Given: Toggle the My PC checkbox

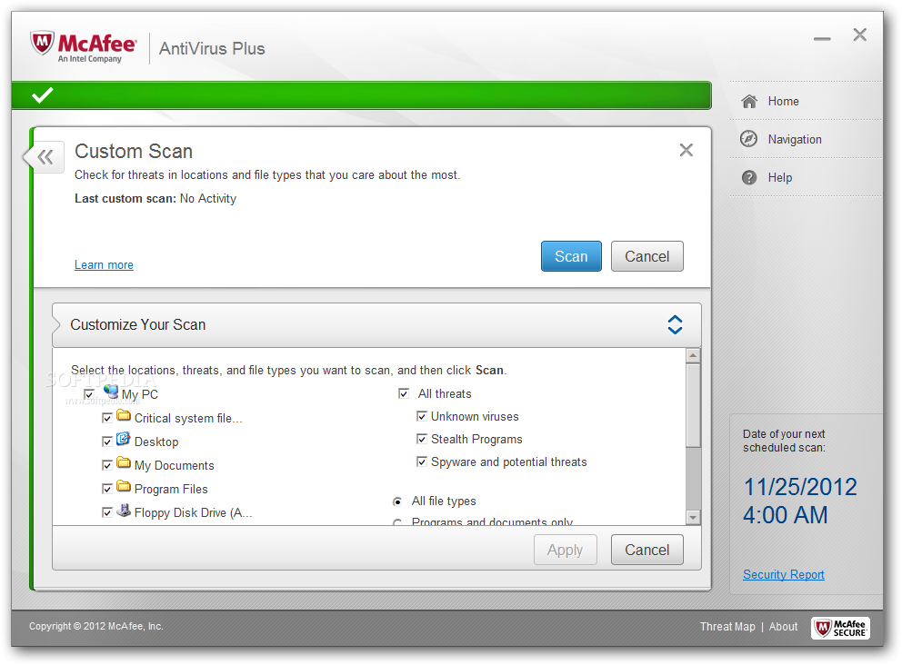Looking at the screenshot, I should tap(89, 394).
